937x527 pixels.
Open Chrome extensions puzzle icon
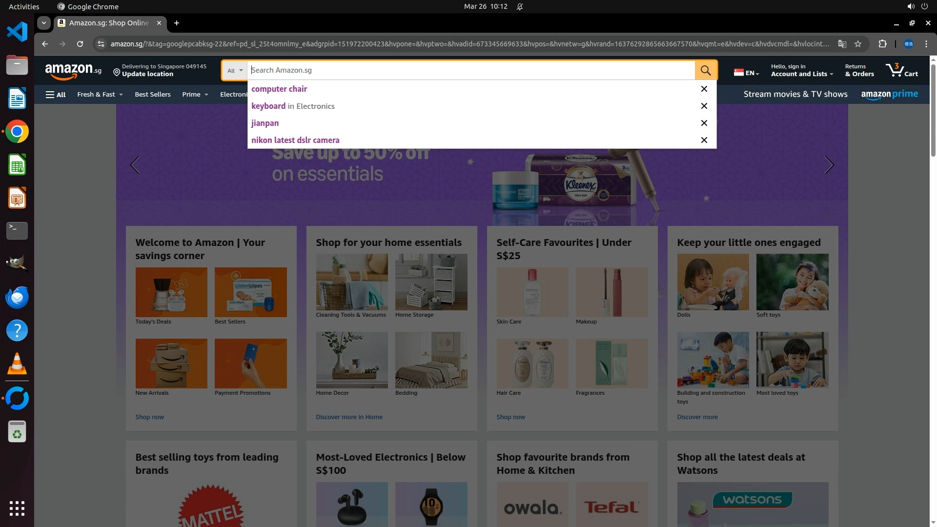882,44
